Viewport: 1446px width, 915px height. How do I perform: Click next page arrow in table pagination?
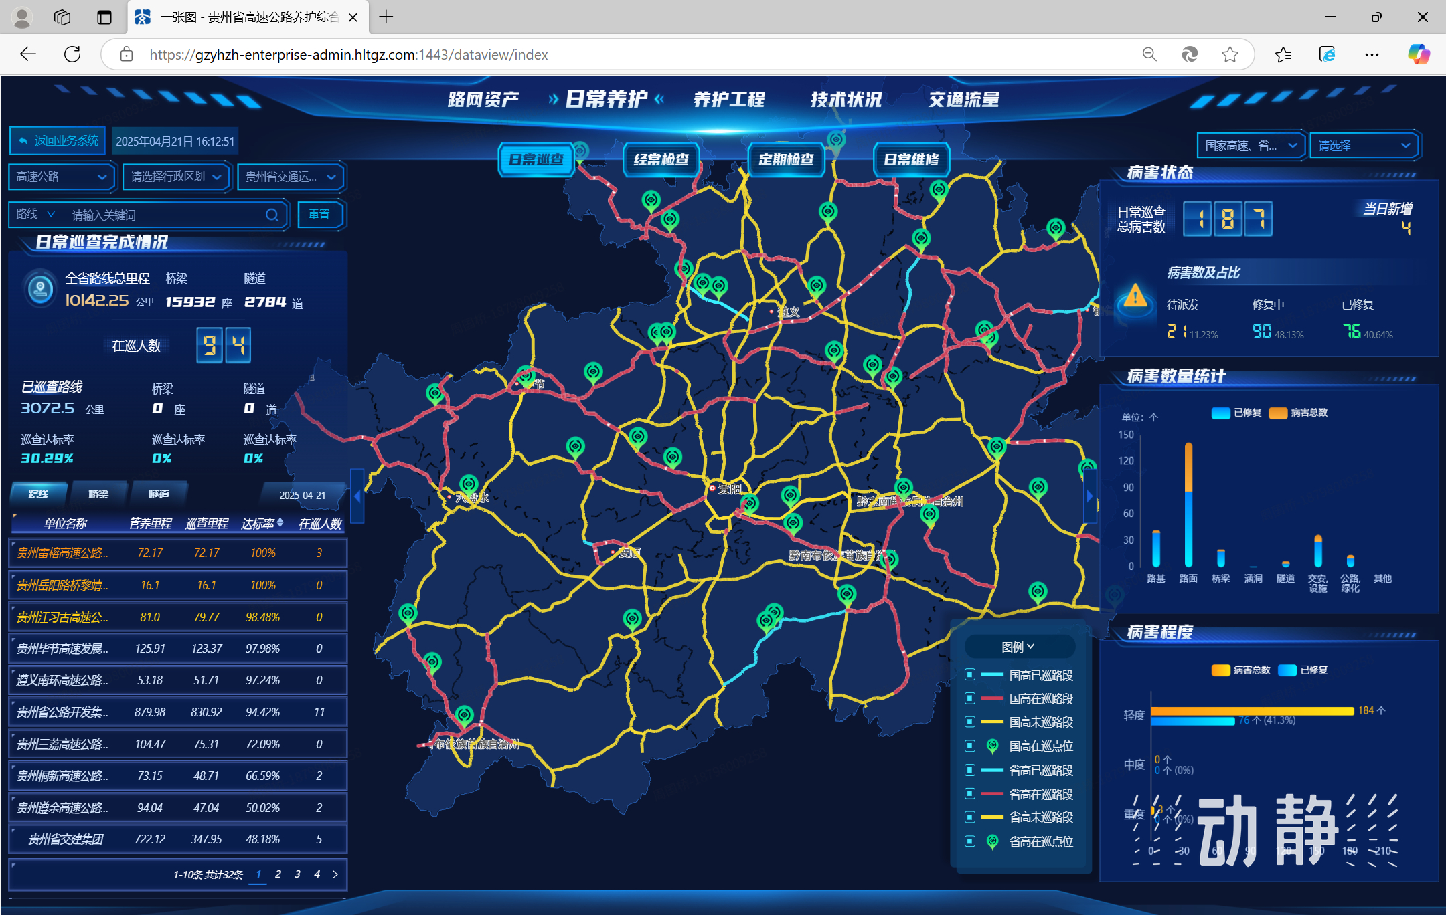(335, 874)
